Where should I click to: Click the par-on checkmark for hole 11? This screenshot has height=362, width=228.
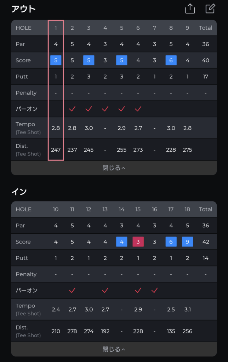72,290
